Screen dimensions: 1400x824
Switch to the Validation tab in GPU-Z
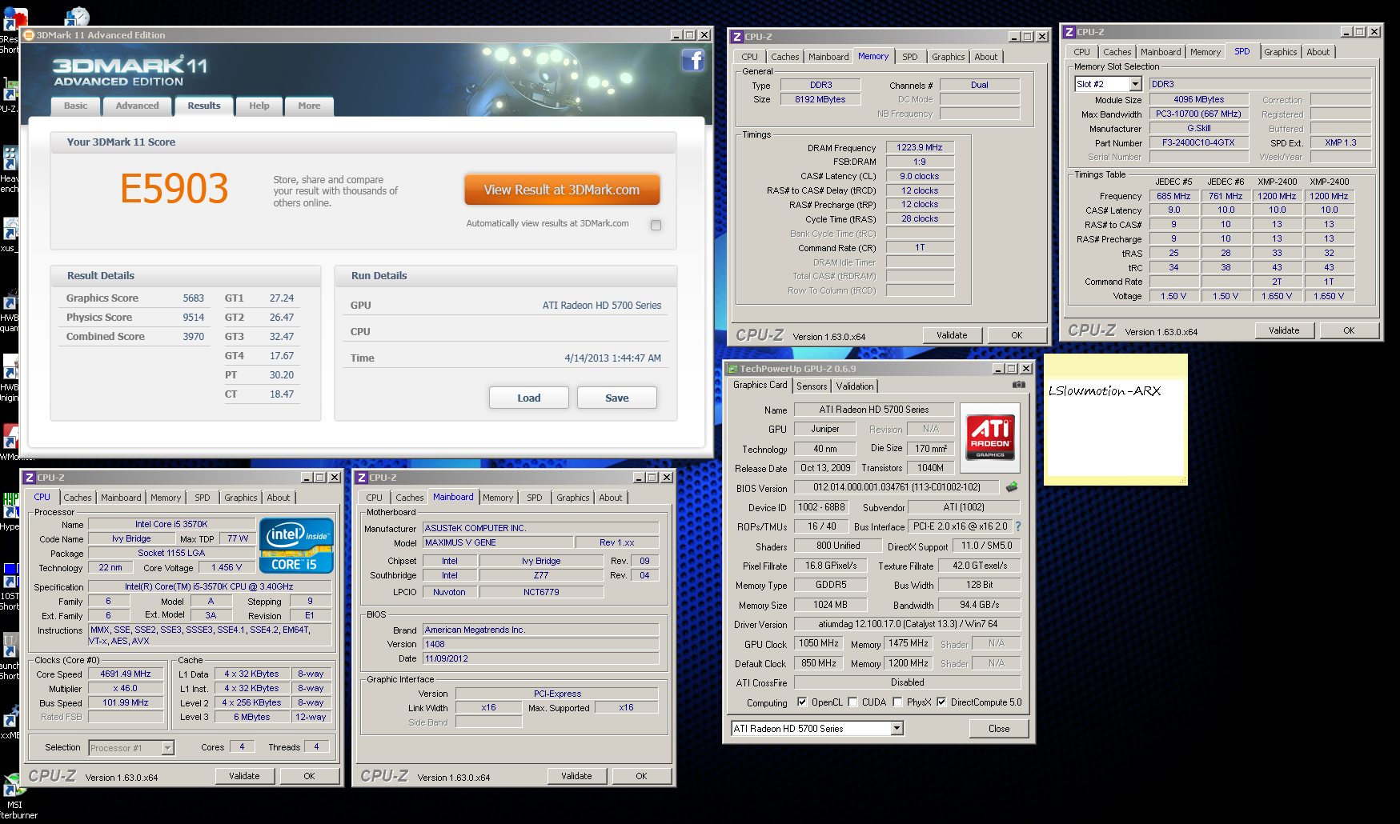pos(855,386)
